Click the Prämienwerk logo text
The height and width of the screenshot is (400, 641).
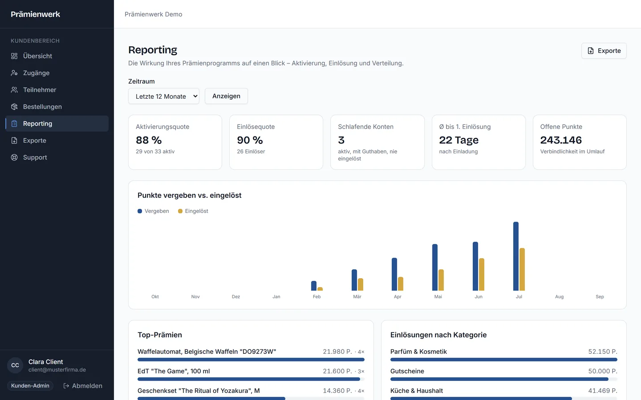[36, 14]
